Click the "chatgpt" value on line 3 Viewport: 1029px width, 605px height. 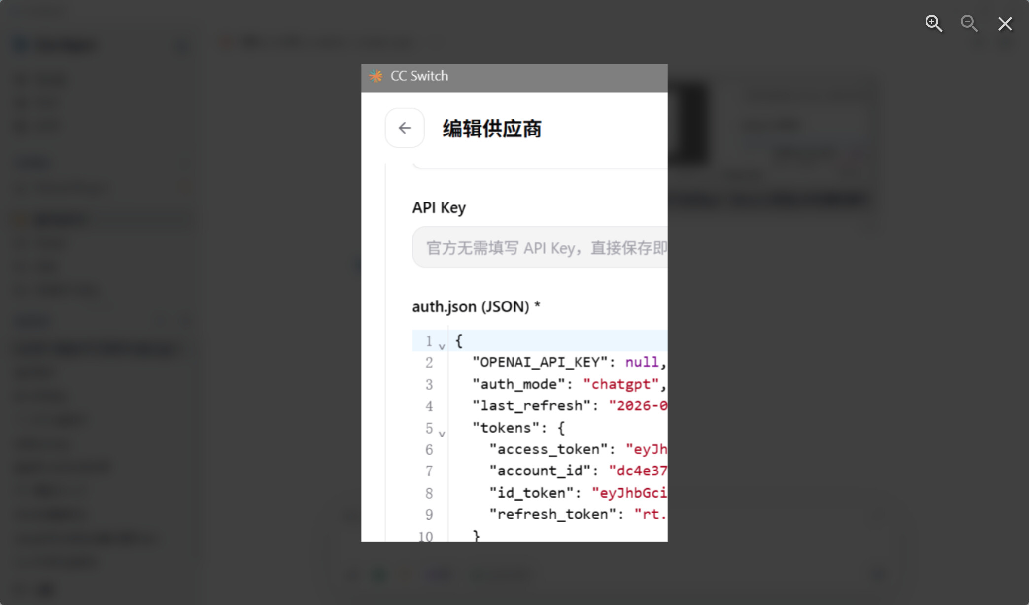click(621, 384)
